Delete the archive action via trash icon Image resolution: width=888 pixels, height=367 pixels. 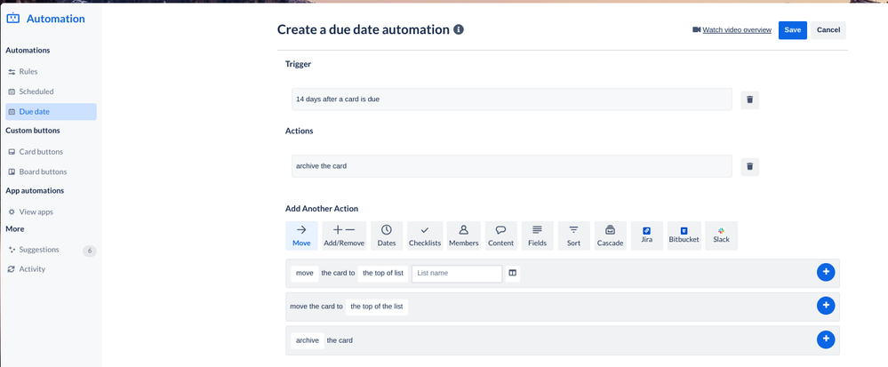(x=750, y=166)
